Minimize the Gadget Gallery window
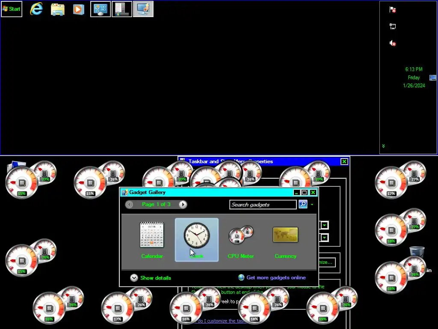The height and width of the screenshot is (329, 438). pyautogui.click(x=297, y=192)
